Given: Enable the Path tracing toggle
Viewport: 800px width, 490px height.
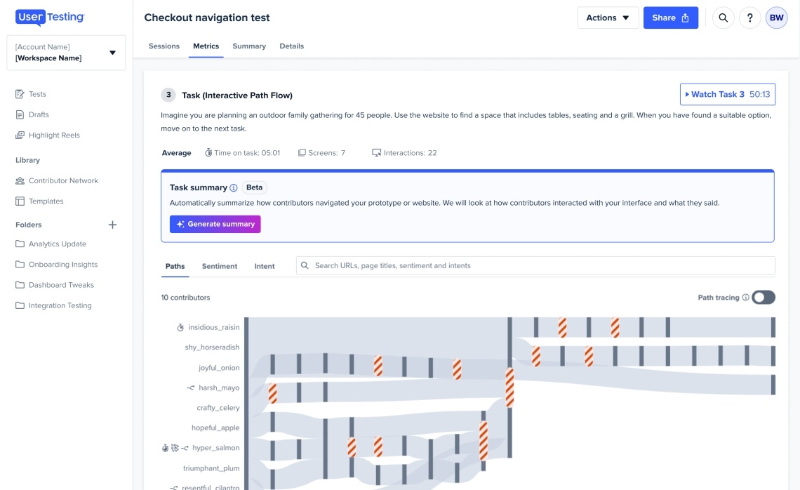Looking at the screenshot, I should [764, 297].
